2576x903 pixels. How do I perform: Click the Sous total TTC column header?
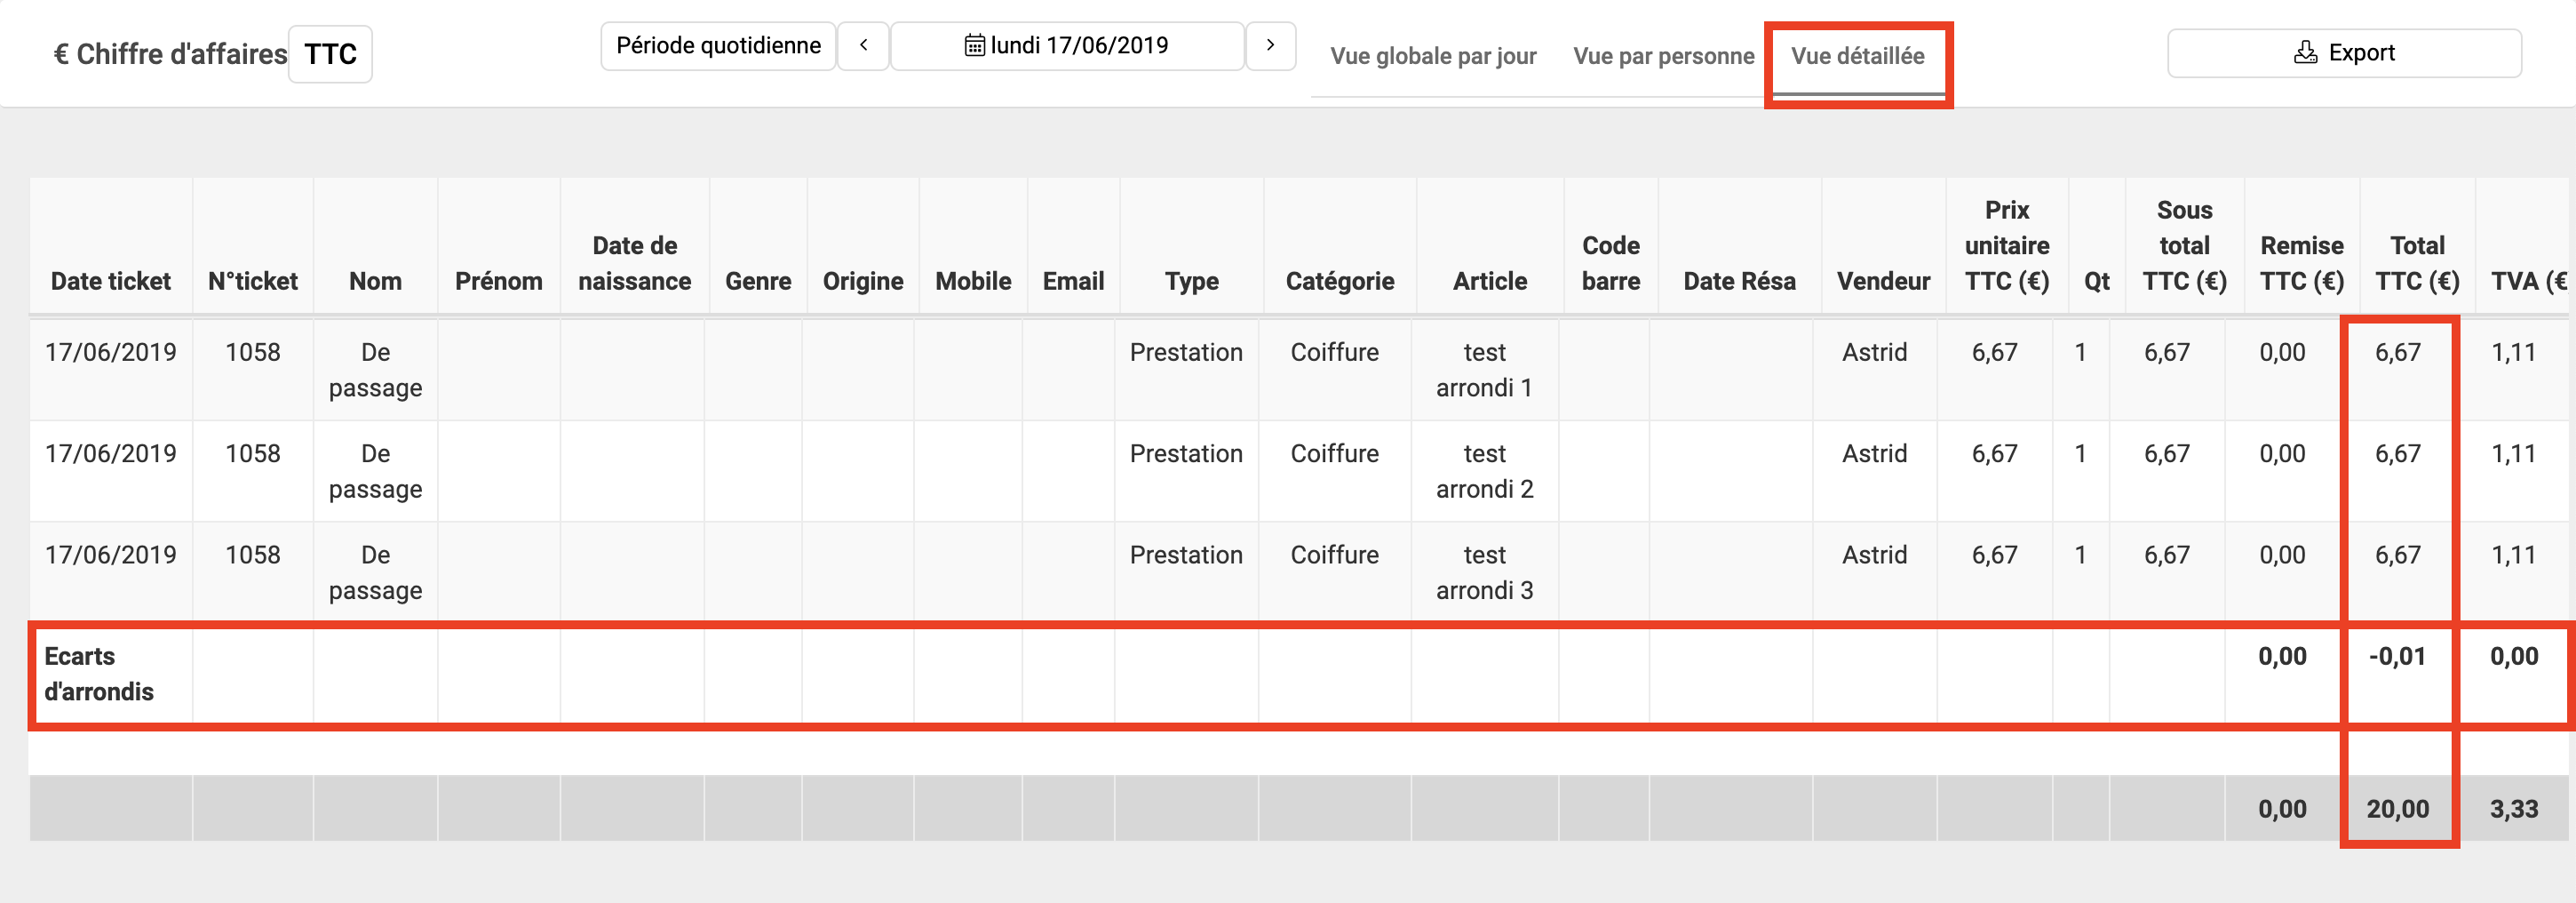point(2185,245)
